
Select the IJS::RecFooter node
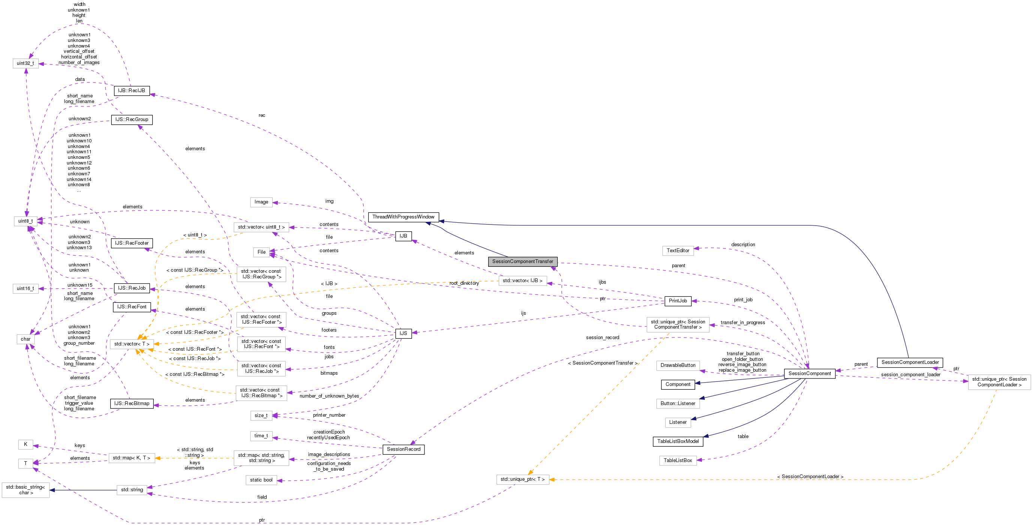pyautogui.click(x=132, y=243)
